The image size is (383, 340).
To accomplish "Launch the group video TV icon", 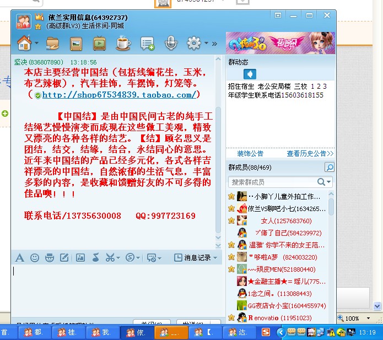I will click(x=99, y=43).
